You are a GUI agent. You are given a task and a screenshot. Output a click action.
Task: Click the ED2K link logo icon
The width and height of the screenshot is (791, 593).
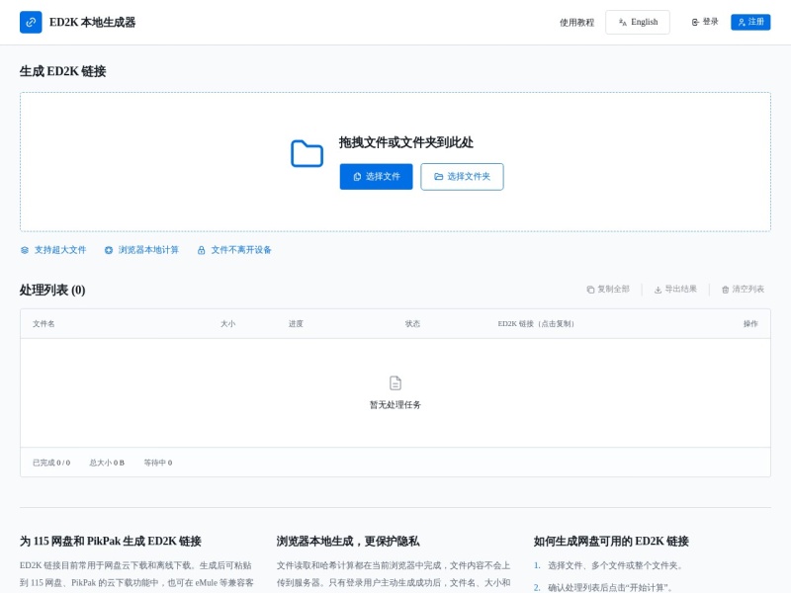[31, 22]
